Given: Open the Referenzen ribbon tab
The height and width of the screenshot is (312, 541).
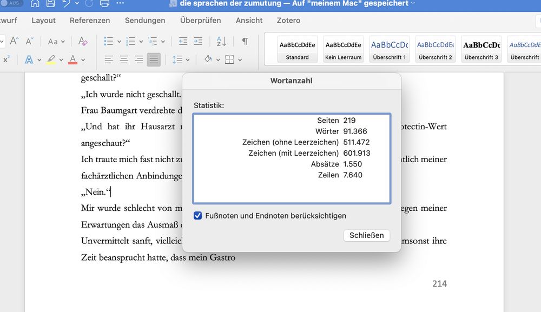Looking at the screenshot, I should click(x=89, y=20).
